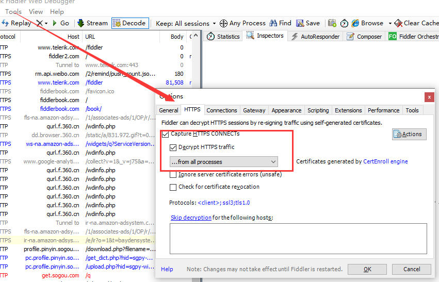Select the fiddlerbook.com /favicon.ico session
This screenshot has height=282, width=439.
(78, 91)
